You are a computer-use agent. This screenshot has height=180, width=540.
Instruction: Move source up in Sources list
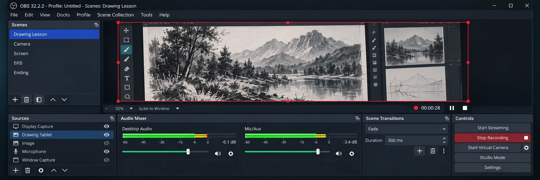(x=54, y=171)
